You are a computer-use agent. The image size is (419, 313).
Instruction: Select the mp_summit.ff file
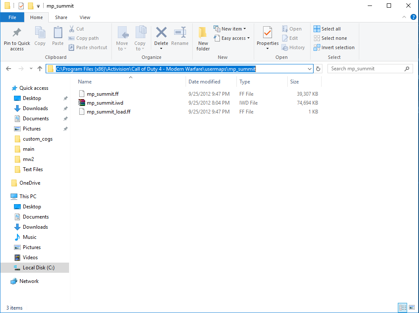coord(103,94)
